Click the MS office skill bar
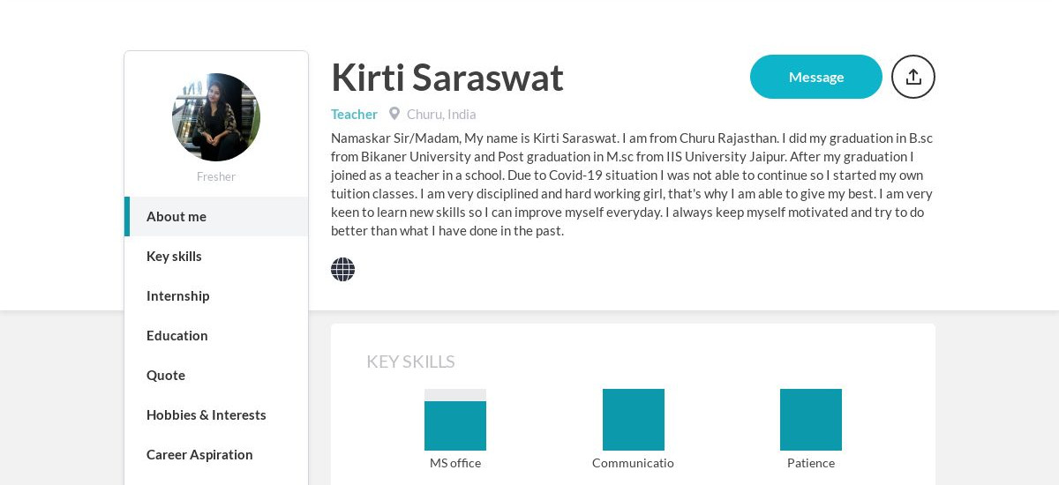This screenshot has width=1059, height=485. 455,420
